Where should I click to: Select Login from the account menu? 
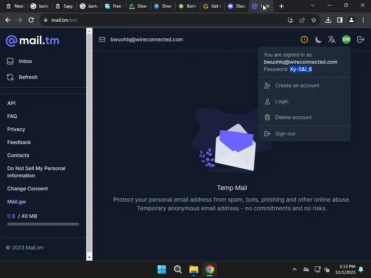point(304,101)
